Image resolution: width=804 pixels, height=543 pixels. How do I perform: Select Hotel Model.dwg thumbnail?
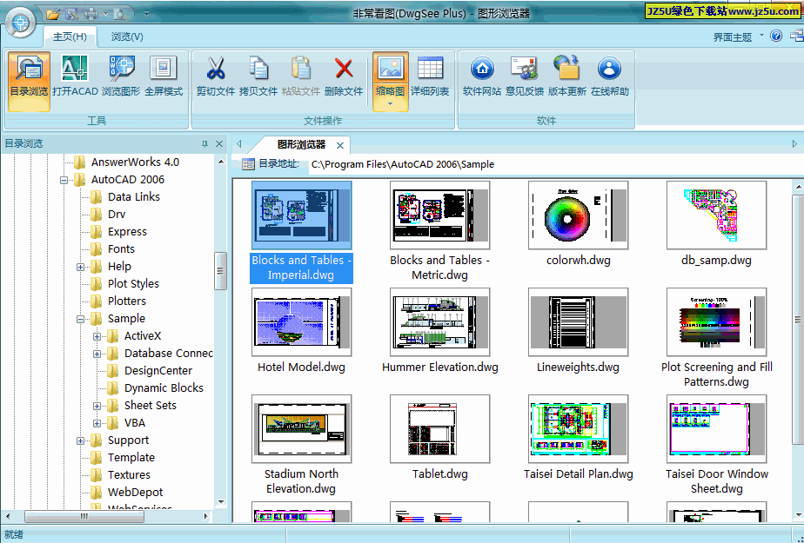coord(301,322)
